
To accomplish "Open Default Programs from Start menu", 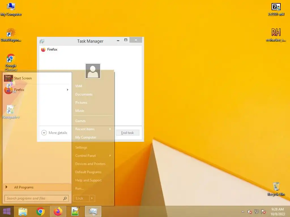I will click(x=88, y=172).
